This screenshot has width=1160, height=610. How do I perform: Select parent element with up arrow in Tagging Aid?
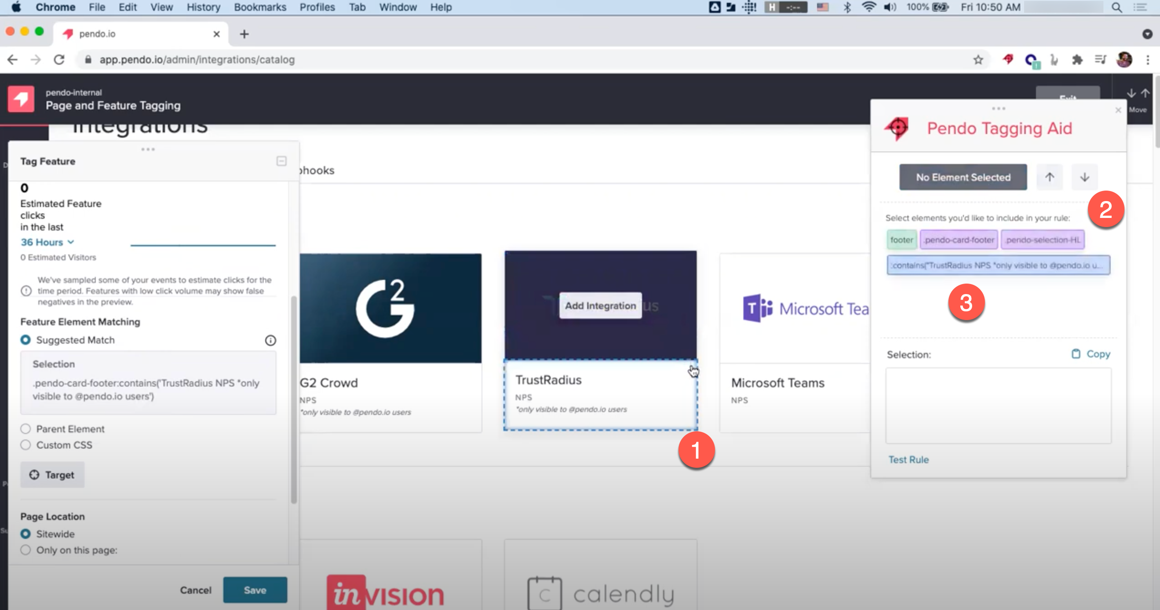pyautogui.click(x=1050, y=177)
